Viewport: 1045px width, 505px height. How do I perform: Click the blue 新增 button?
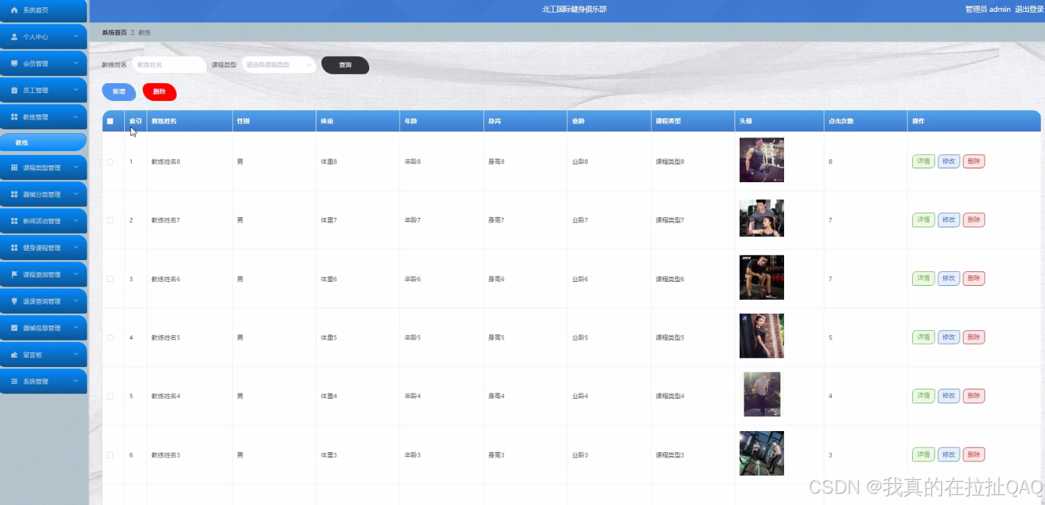tap(119, 92)
